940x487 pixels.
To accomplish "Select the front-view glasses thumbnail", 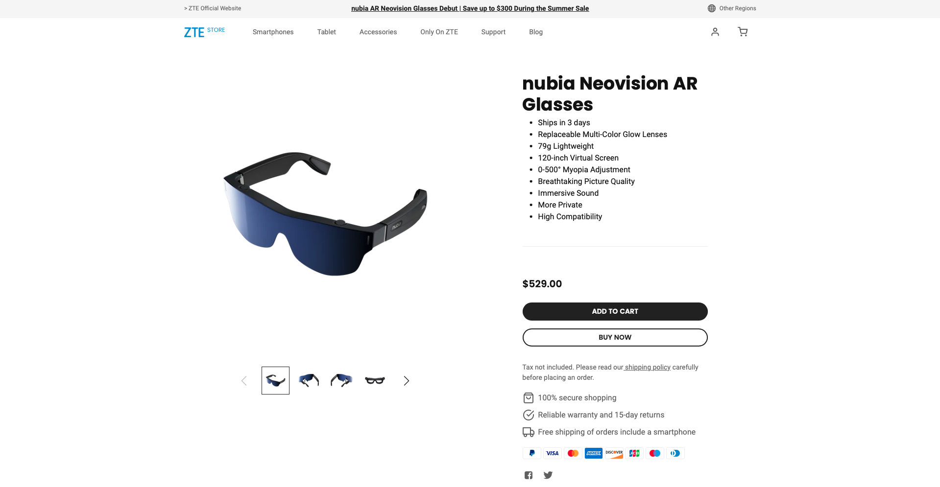I will (375, 380).
